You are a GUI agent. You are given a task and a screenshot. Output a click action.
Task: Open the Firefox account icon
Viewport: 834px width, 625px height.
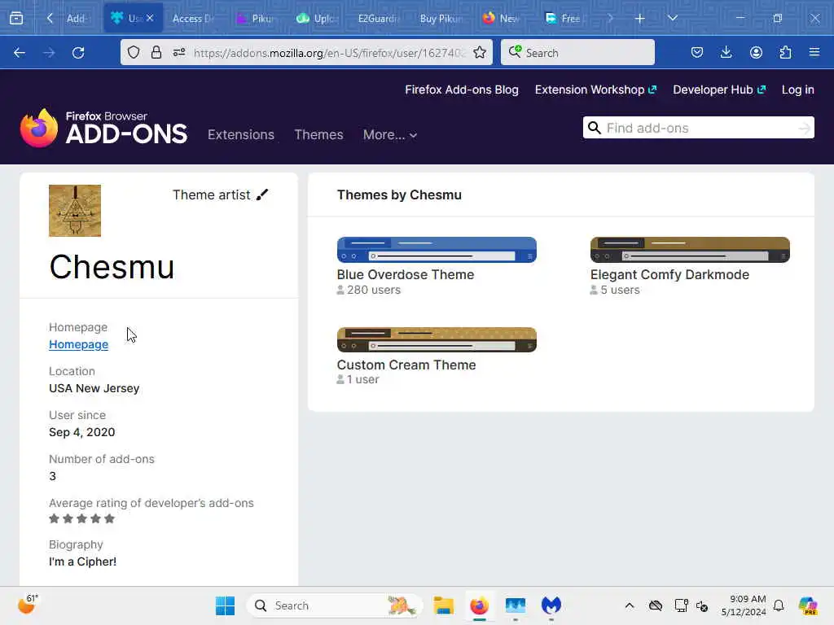click(x=756, y=52)
